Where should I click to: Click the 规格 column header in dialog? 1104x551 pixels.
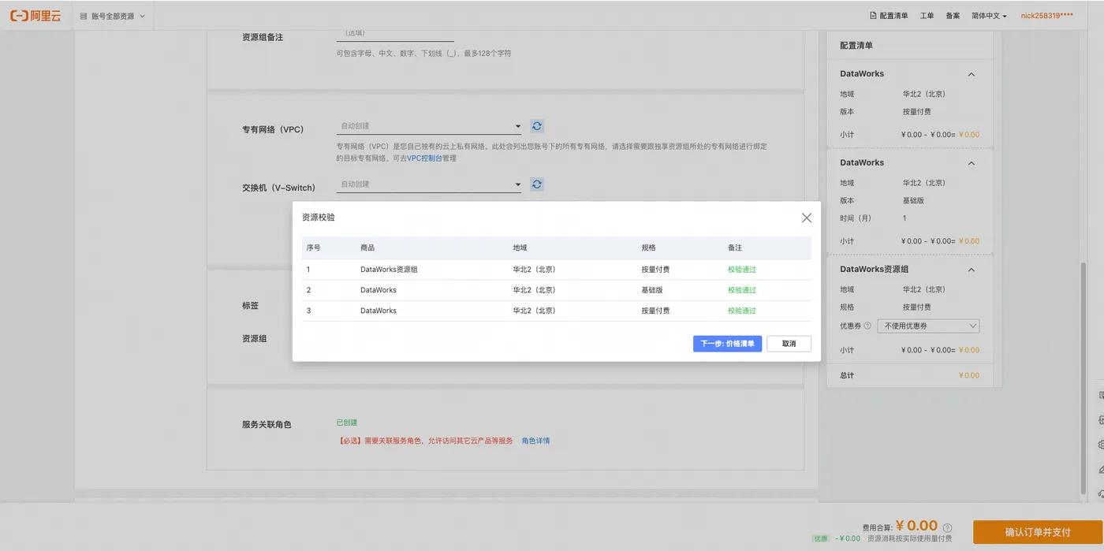click(x=648, y=248)
